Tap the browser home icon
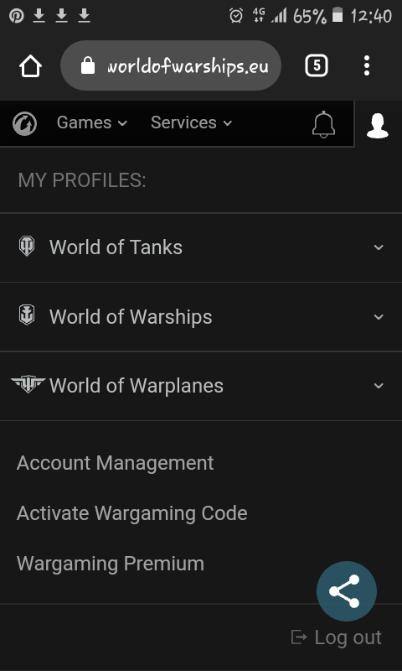The height and width of the screenshot is (671, 402). [30, 66]
